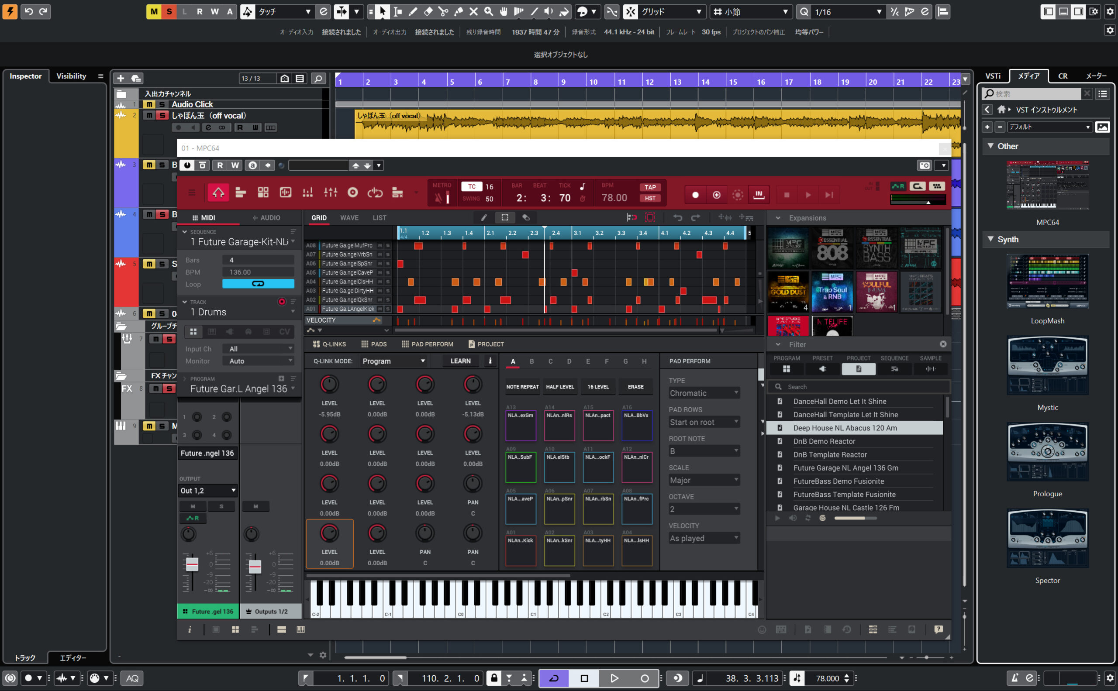Open the MPC channel mixer view icon
This screenshot has width=1118, height=691.
tap(331, 193)
